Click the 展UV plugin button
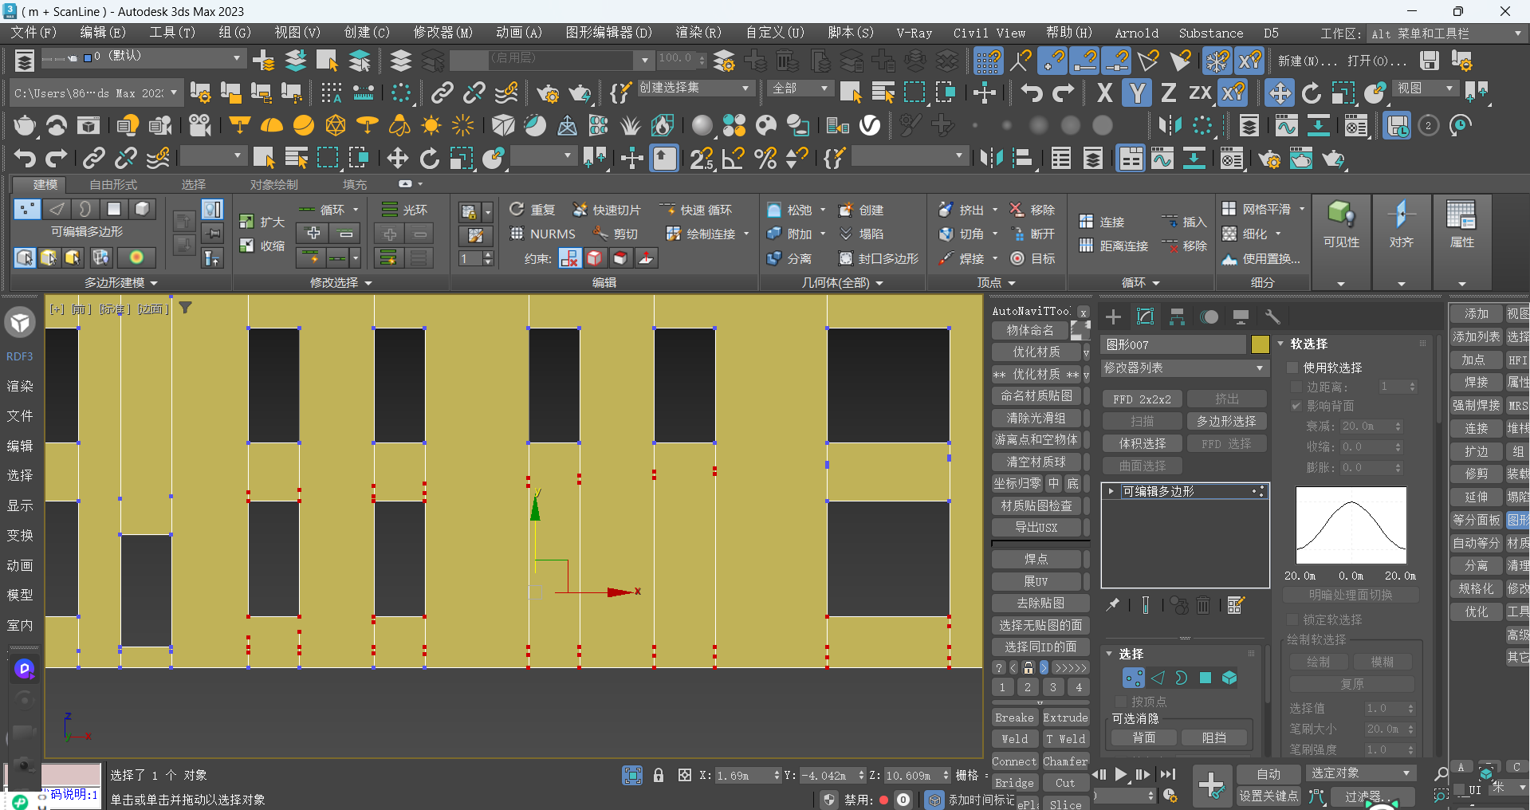 click(x=1036, y=581)
